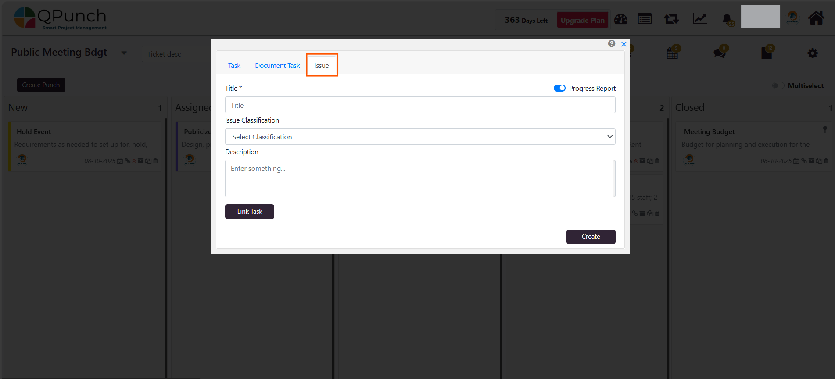This screenshot has height=379, width=835.
Task: Enable the Multiselect switch
Action: [778, 85]
